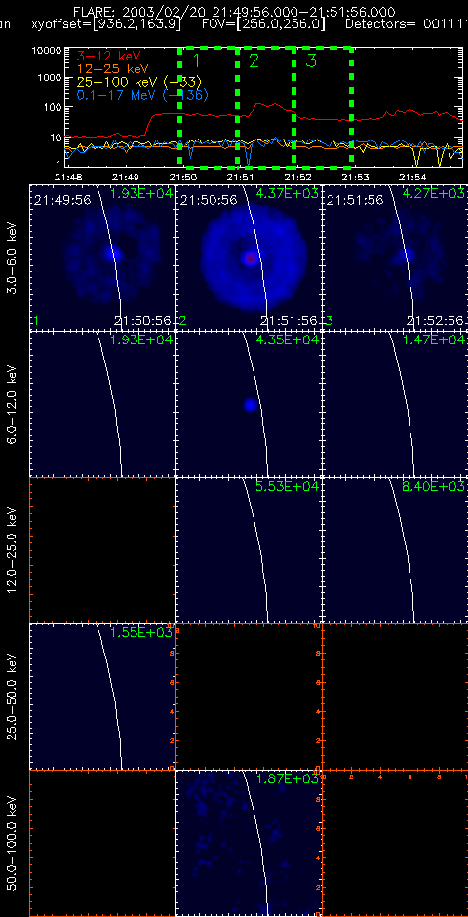Select the 12.0-25.0 keV panel with 8.40E+03
The width and height of the screenshot is (468, 917).
click(x=395, y=550)
